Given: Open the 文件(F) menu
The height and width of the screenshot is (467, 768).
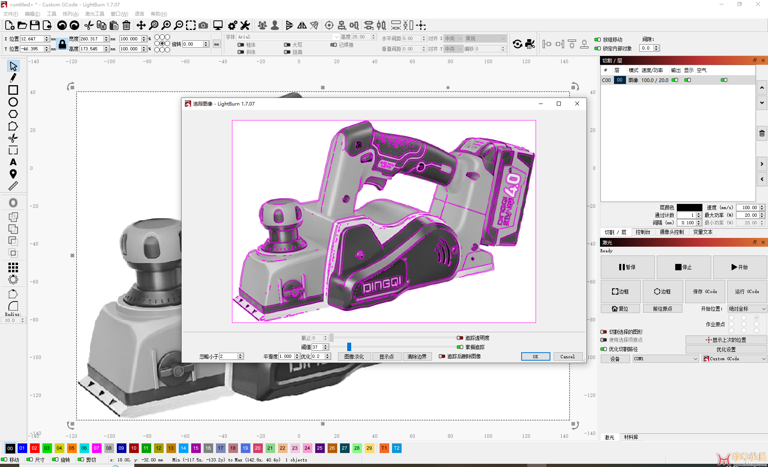Looking at the screenshot, I should click(11, 14).
